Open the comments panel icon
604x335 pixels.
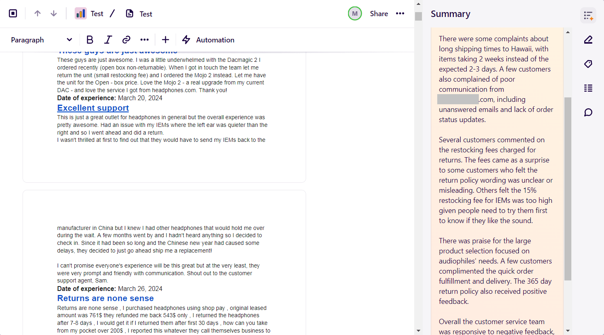click(588, 112)
